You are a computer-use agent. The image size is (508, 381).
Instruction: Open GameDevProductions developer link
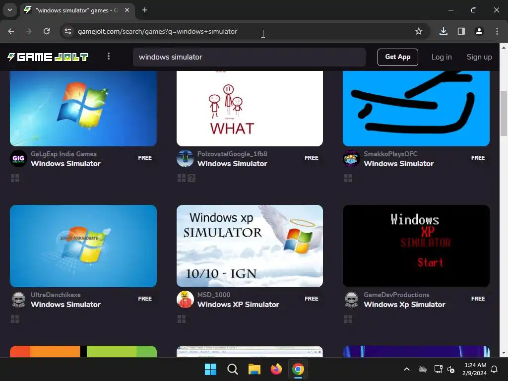(x=396, y=295)
